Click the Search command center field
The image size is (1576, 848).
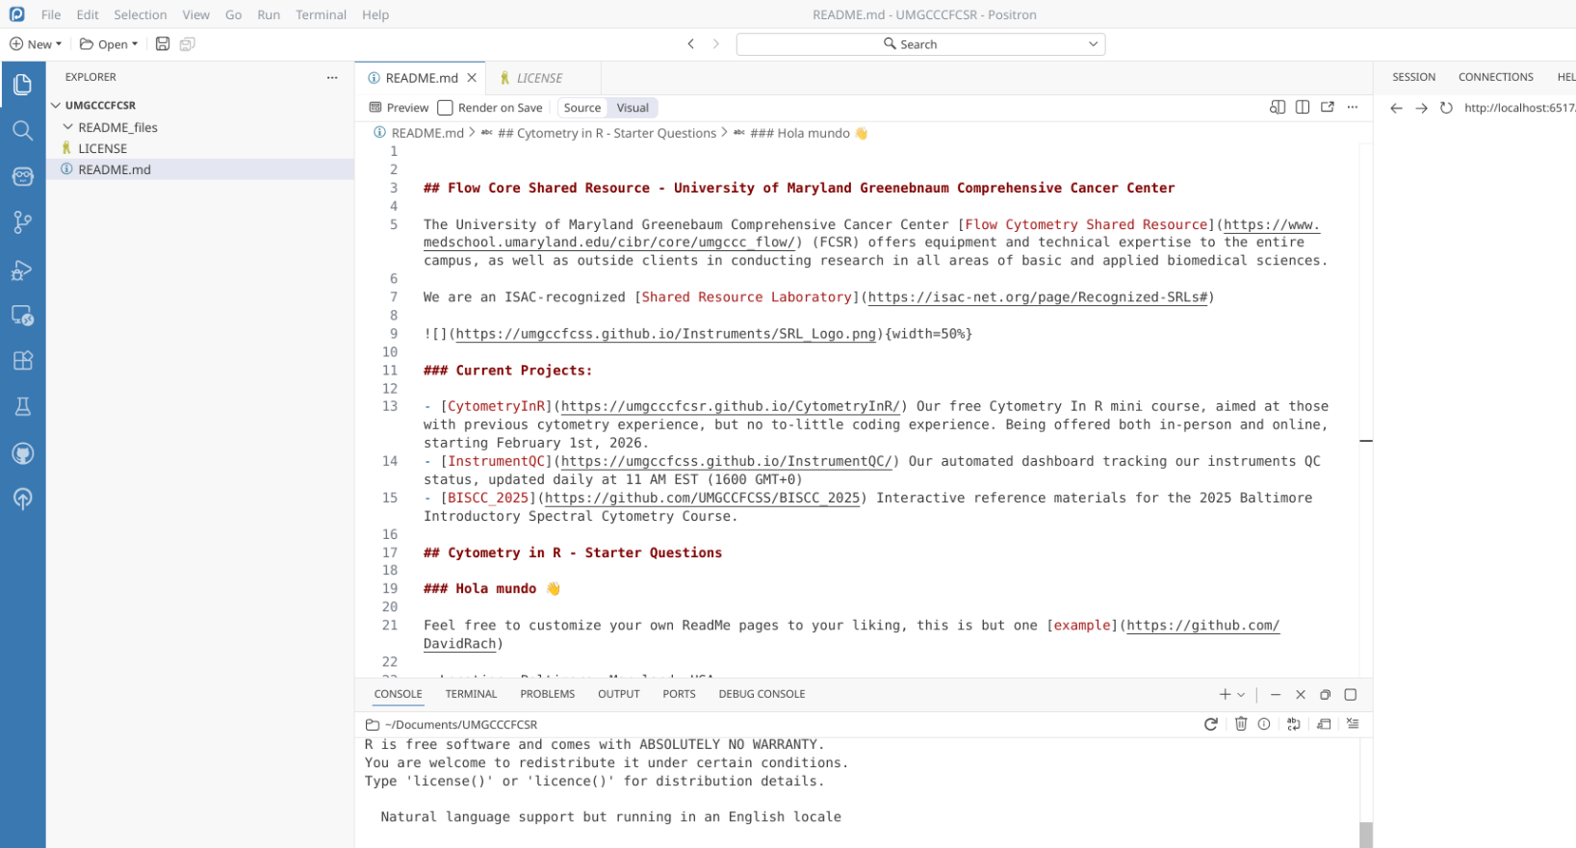919,44
